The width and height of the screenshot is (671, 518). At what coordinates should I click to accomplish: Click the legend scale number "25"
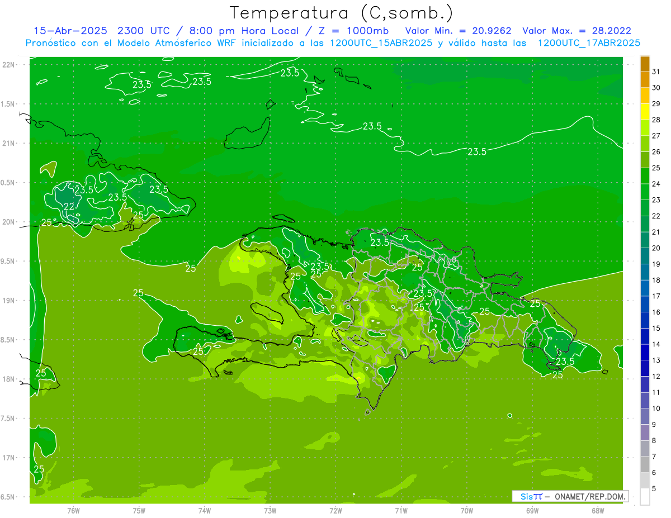pos(656,168)
